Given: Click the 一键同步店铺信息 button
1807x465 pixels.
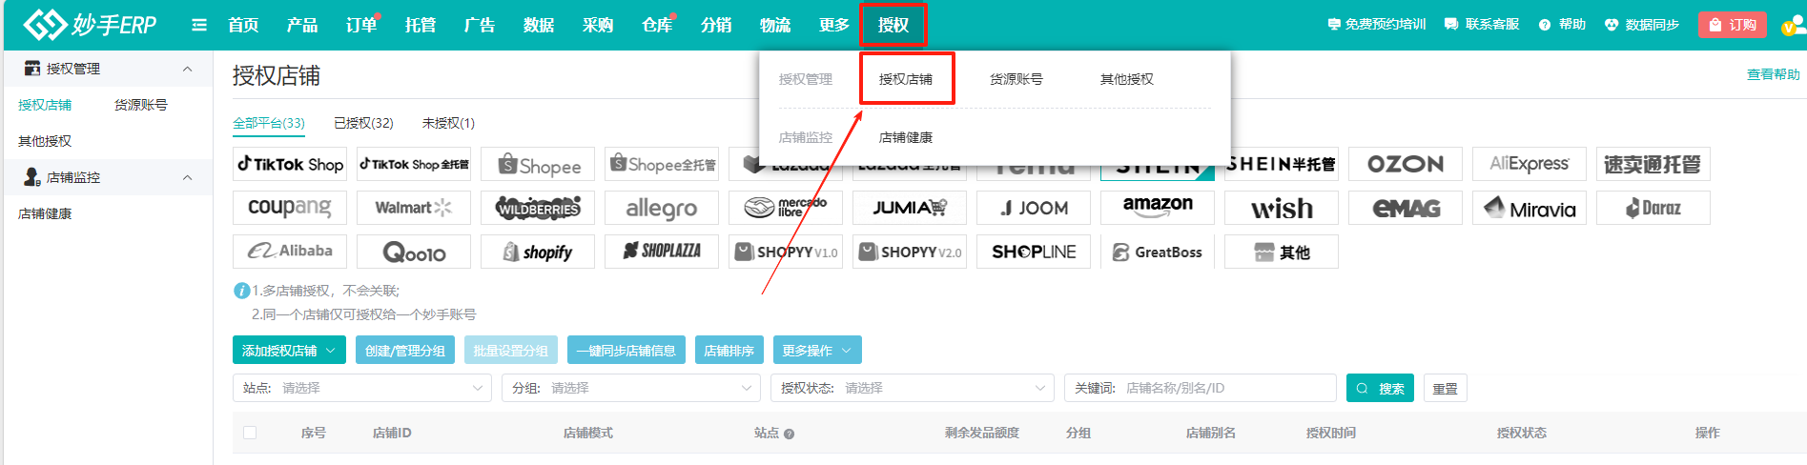Looking at the screenshot, I should 626,350.
